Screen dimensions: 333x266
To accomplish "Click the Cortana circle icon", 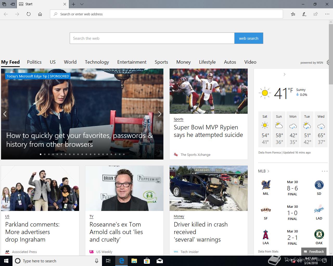I will (18, 261).
